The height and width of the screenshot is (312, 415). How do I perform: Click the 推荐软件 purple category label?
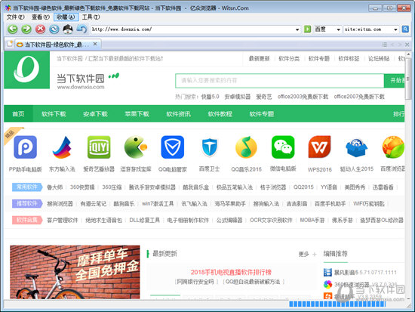tap(27, 203)
